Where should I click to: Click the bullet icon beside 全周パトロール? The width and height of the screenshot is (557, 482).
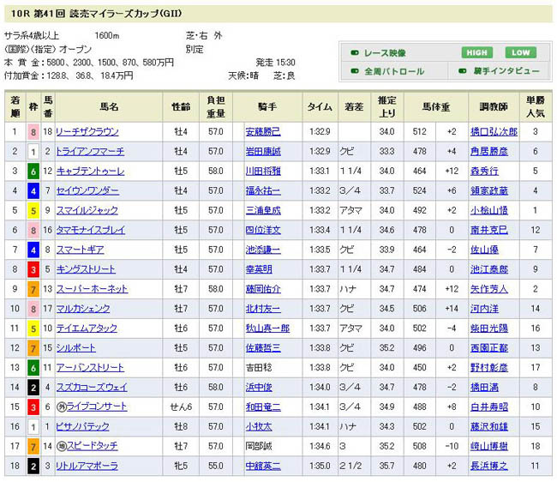(354, 71)
